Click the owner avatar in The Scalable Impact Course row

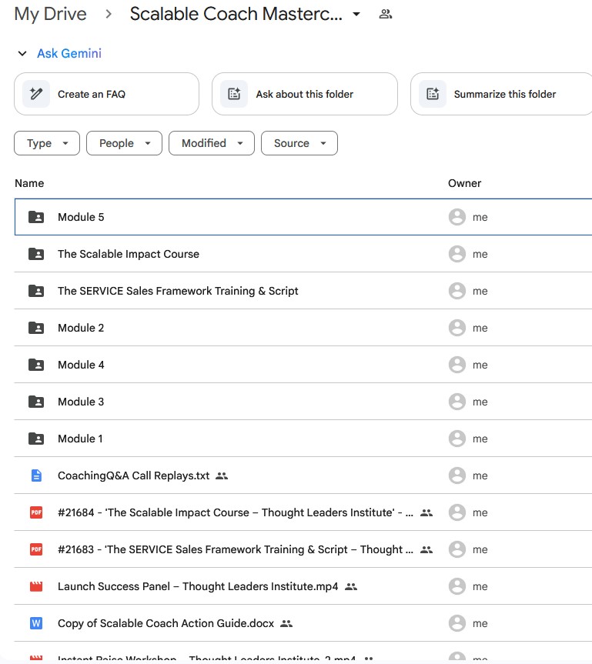(457, 254)
